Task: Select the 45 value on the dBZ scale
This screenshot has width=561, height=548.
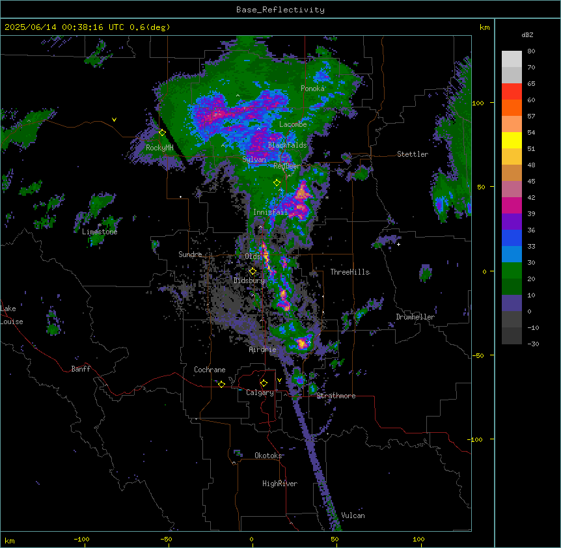Action: coord(531,182)
